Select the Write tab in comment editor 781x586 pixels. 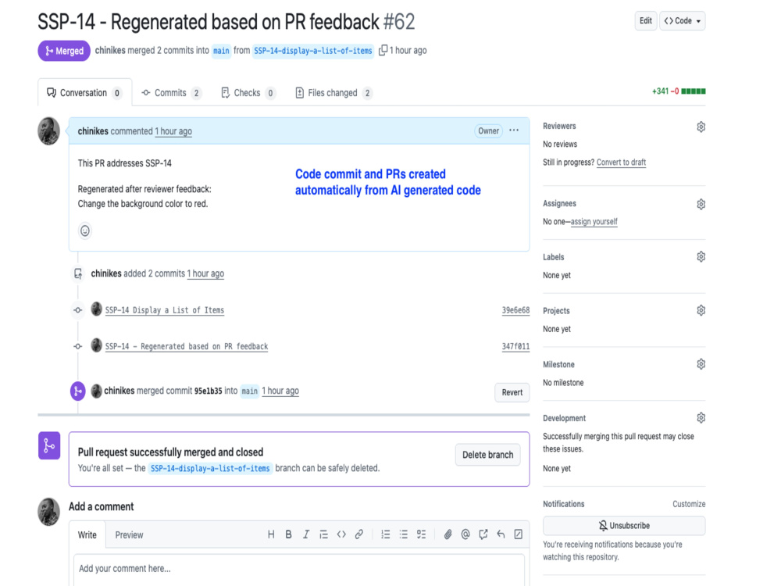pyautogui.click(x=87, y=534)
